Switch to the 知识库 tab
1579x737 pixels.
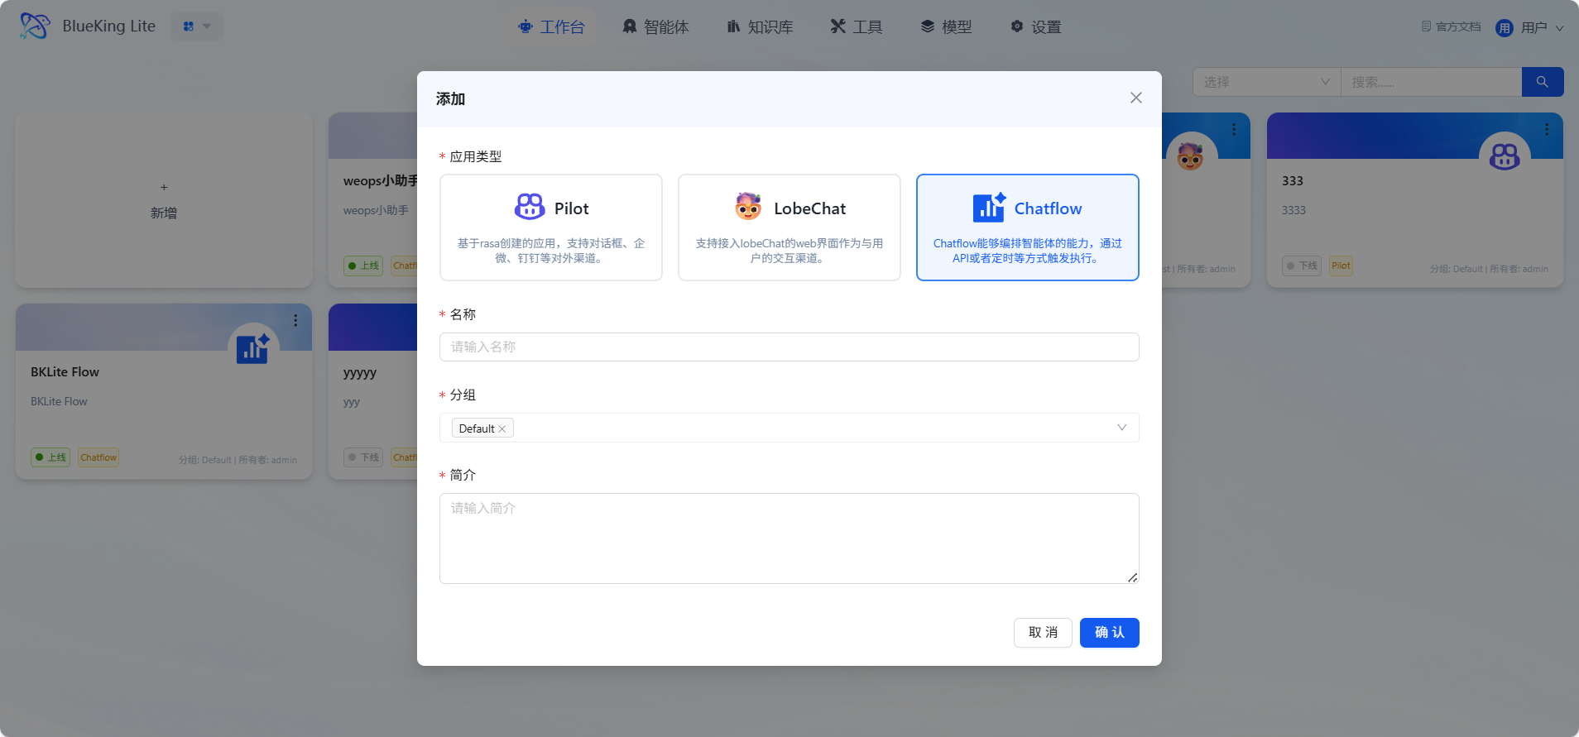(x=760, y=26)
